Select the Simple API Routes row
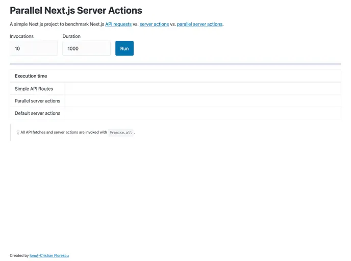 pos(175,89)
